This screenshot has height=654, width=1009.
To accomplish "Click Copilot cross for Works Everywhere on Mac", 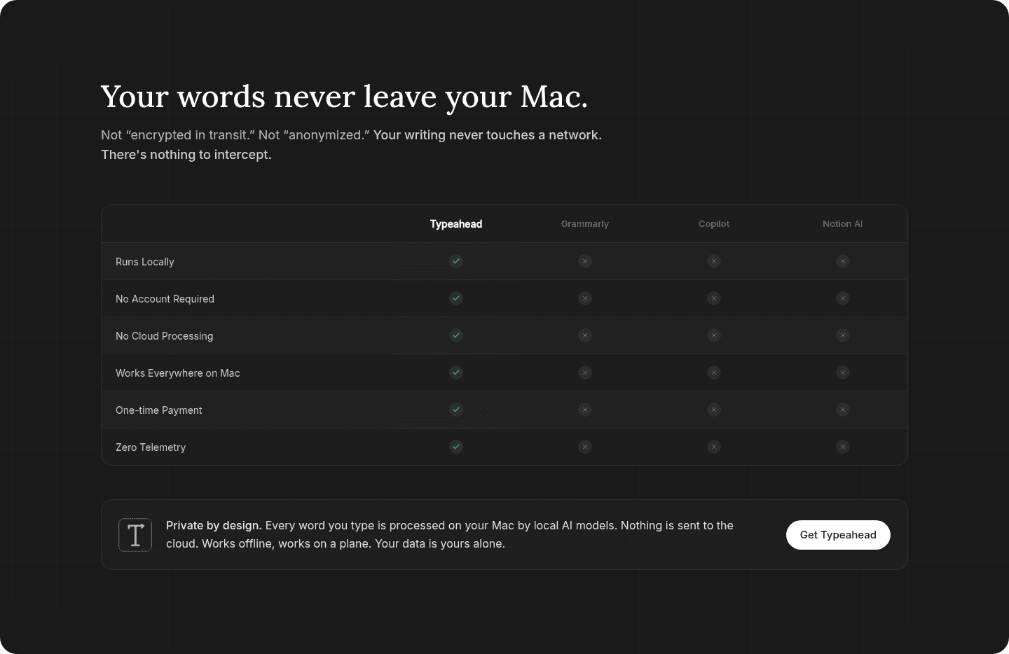I will [714, 373].
